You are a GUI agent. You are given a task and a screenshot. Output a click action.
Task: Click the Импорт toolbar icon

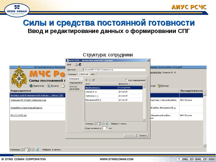pos(159,86)
